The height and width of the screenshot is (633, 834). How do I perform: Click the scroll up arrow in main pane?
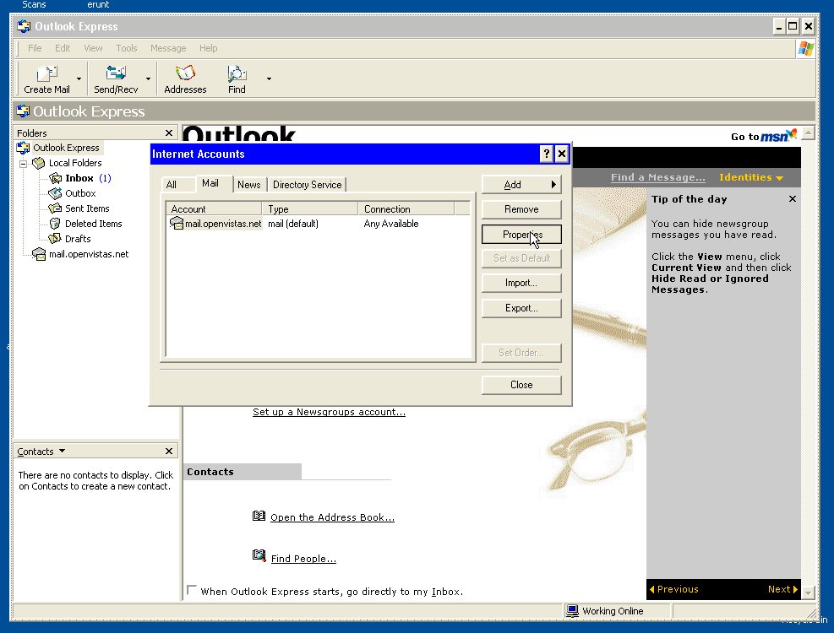coord(809,133)
